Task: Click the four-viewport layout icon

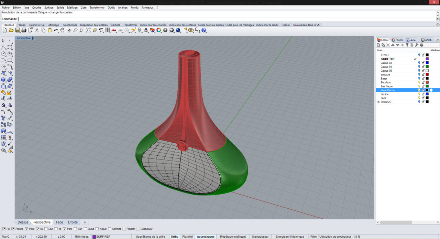Action: [108, 30]
